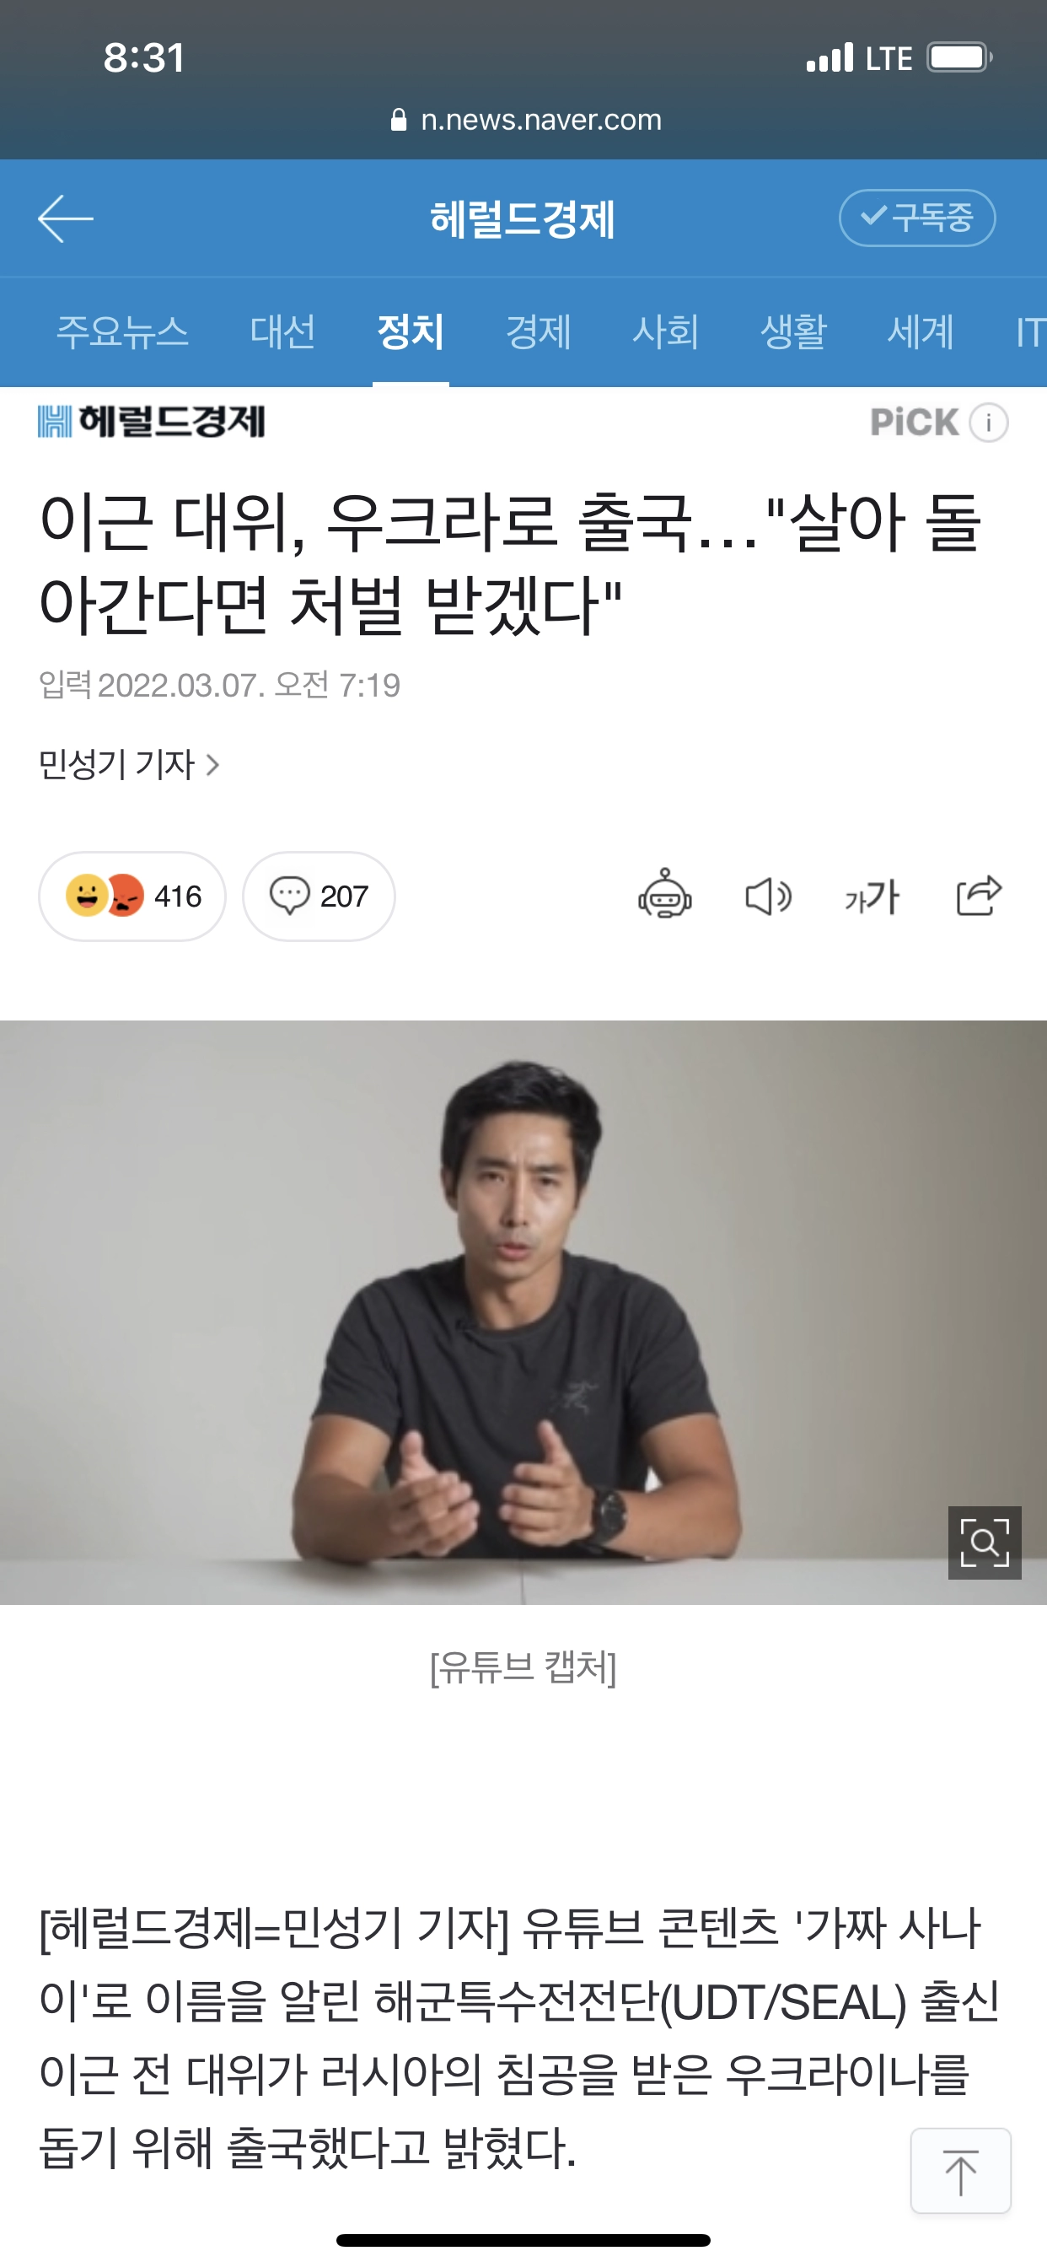Toggle the 구독중 subscription button
The height and width of the screenshot is (2267, 1047).
click(x=917, y=218)
